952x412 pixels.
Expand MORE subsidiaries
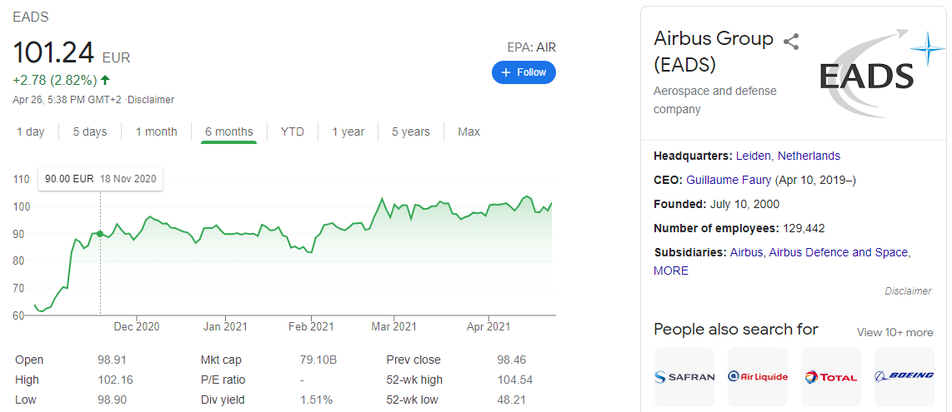[671, 271]
